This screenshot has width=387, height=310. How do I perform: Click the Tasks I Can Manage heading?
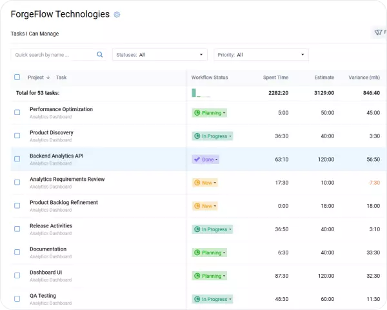click(35, 34)
